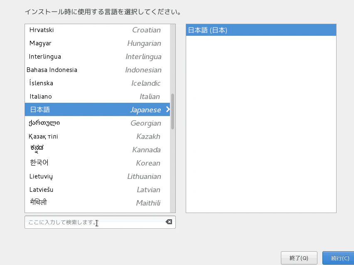The width and height of the screenshot is (354, 265).
Task: Select Hrvatski (Croatian) language
Action: click(x=97, y=30)
